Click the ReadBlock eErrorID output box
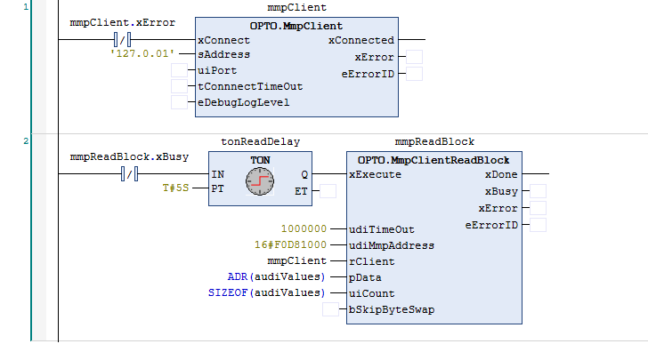 pyautogui.click(x=538, y=225)
